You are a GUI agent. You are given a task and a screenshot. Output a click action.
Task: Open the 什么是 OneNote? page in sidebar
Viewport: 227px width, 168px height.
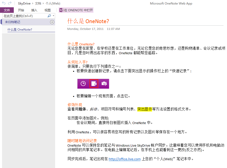point(20,30)
